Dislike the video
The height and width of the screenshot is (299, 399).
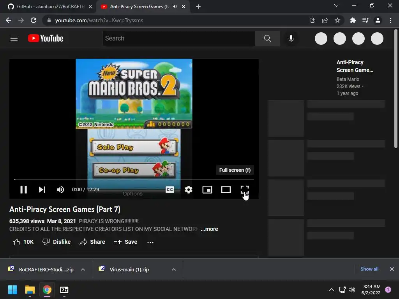coord(56,242)
